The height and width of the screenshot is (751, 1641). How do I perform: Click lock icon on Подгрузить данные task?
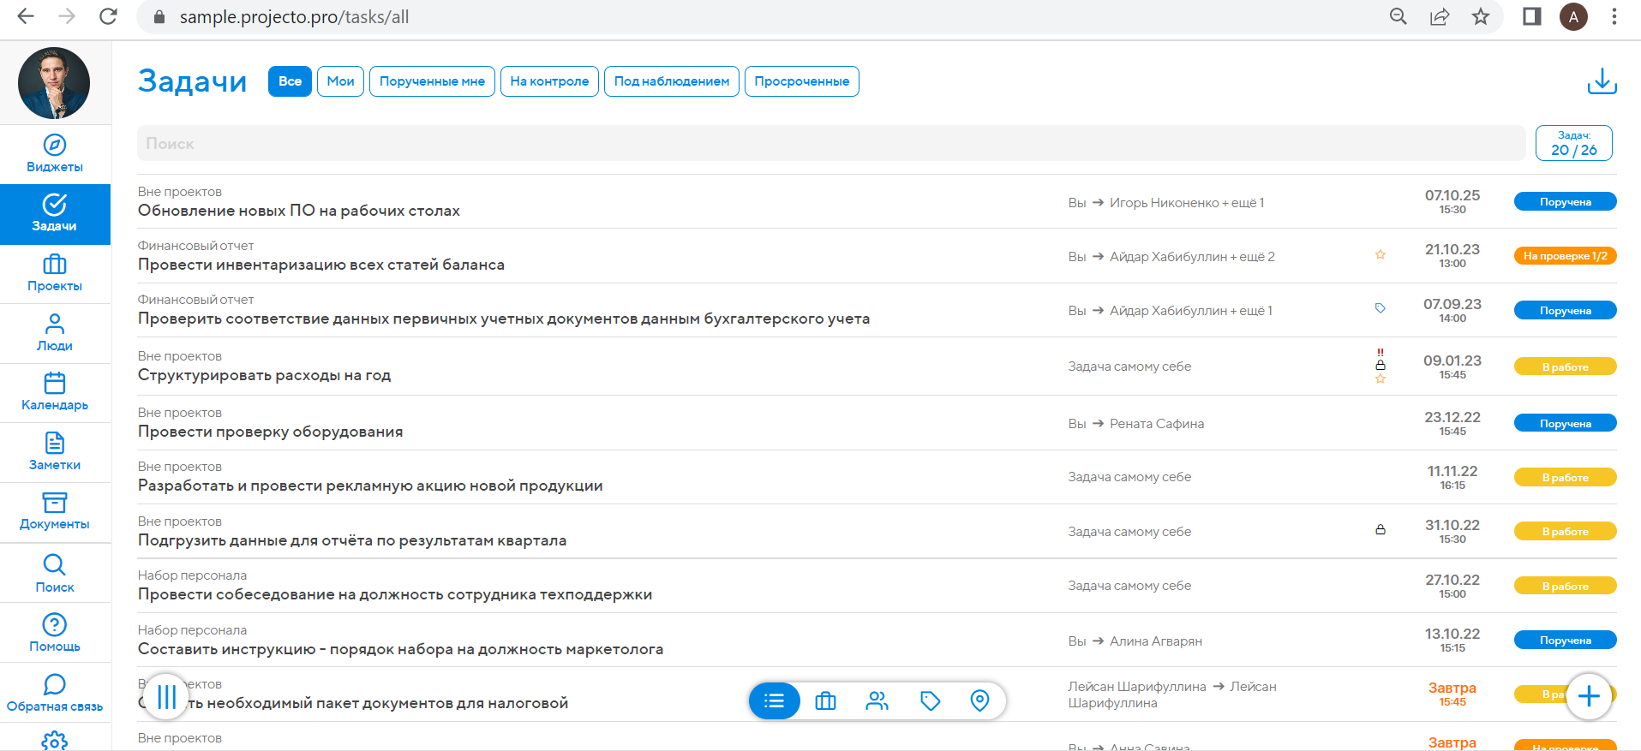click(1380, 529)
